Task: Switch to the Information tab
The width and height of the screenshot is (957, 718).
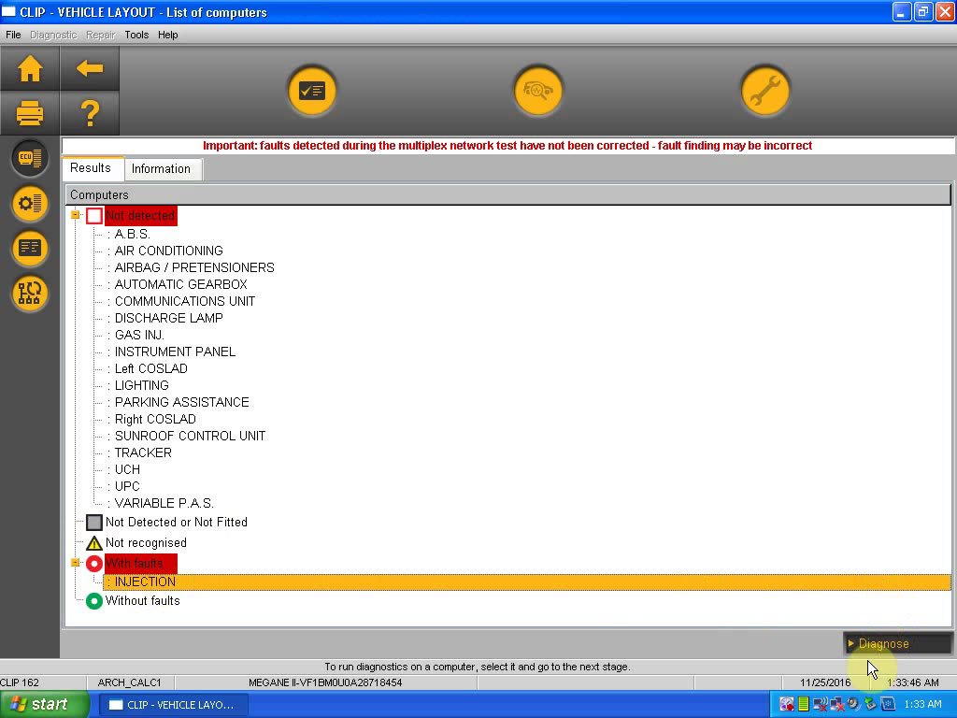Action: (x=163, y=169)
